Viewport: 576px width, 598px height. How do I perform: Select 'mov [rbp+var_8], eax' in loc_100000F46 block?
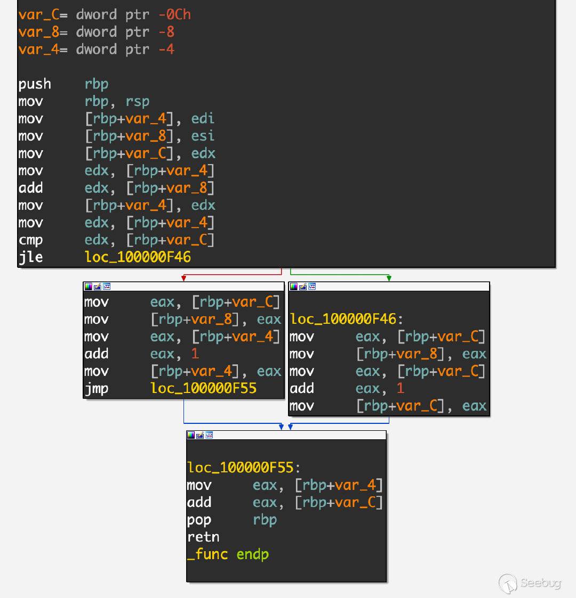tap(388, 354)
